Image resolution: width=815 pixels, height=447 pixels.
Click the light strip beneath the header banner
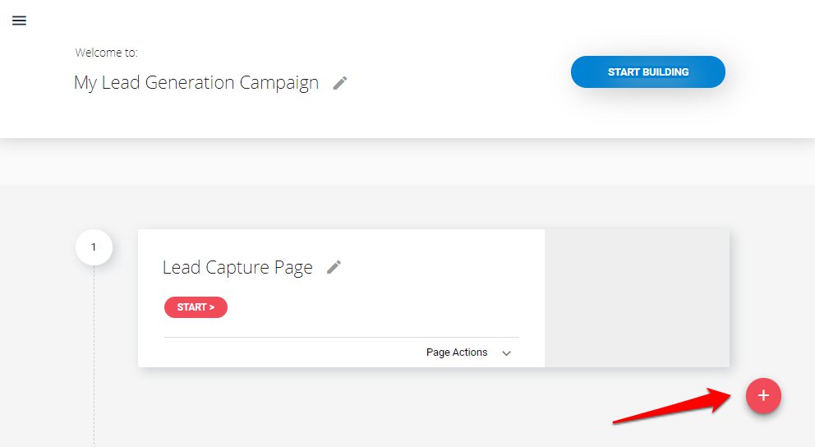tap(407, 161)
